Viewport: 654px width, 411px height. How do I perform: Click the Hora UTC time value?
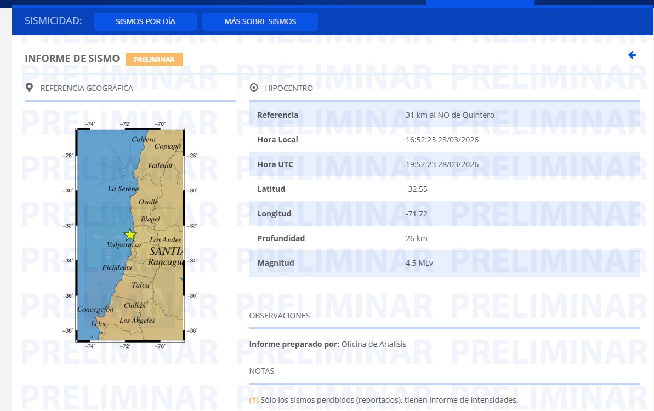442,164
